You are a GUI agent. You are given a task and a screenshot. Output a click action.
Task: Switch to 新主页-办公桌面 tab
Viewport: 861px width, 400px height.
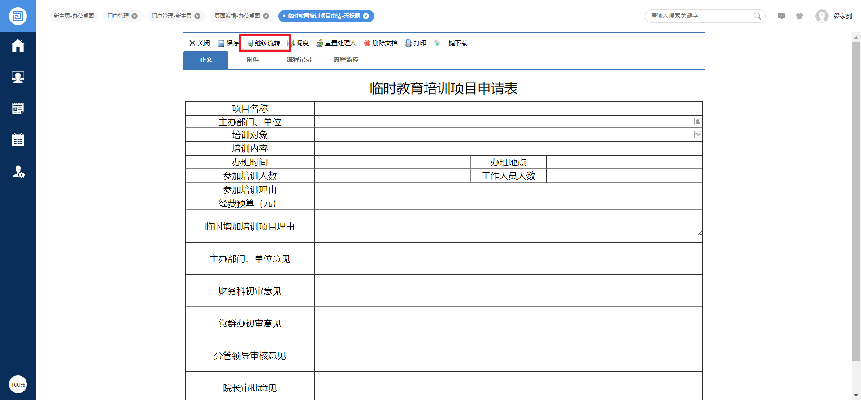pos(74,16)
